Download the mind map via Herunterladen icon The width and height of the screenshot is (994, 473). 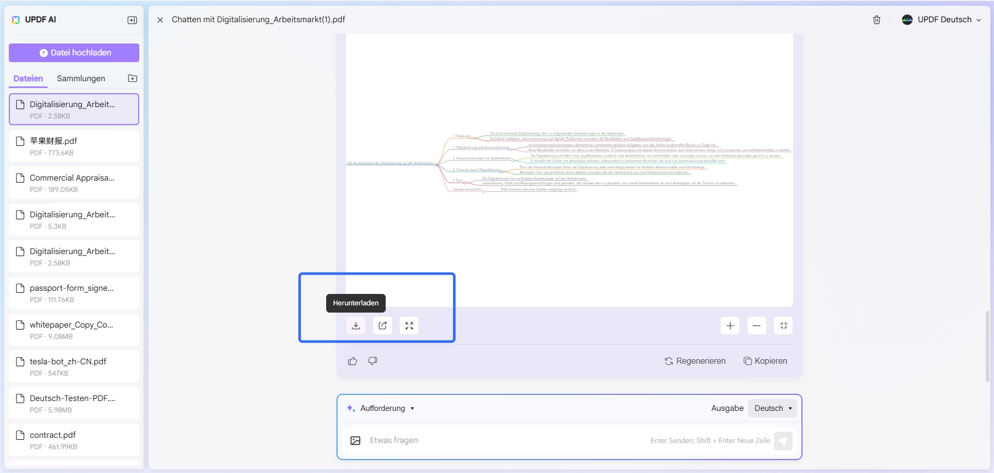356,326
